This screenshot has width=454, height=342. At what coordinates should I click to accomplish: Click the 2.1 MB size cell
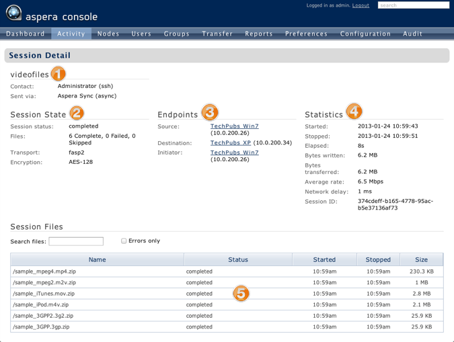(422, 304)
